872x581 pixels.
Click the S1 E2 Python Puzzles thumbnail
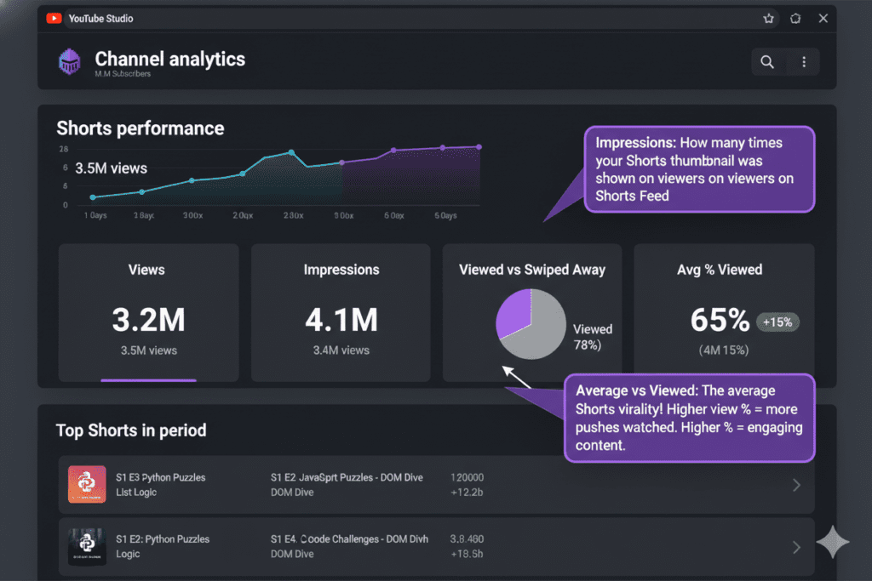87,547
